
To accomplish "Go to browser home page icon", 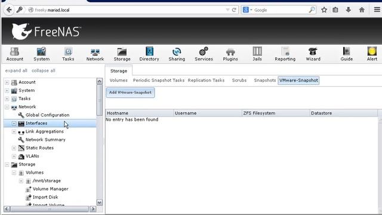I will pyautogui.click(x=362, y=10).
